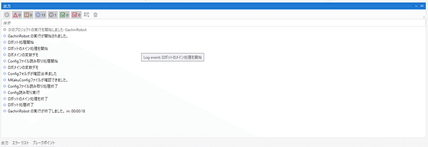Toggle the timestamp clock icon in Output toolbar
Image resolution: width=428 pixels, height=147 pixels.
(x=7, y=15)
